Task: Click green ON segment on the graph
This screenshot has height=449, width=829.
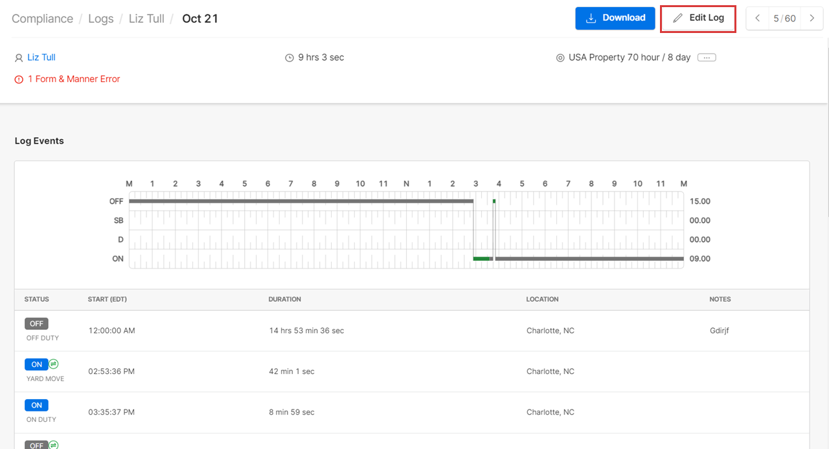Action: coord(481,259)
